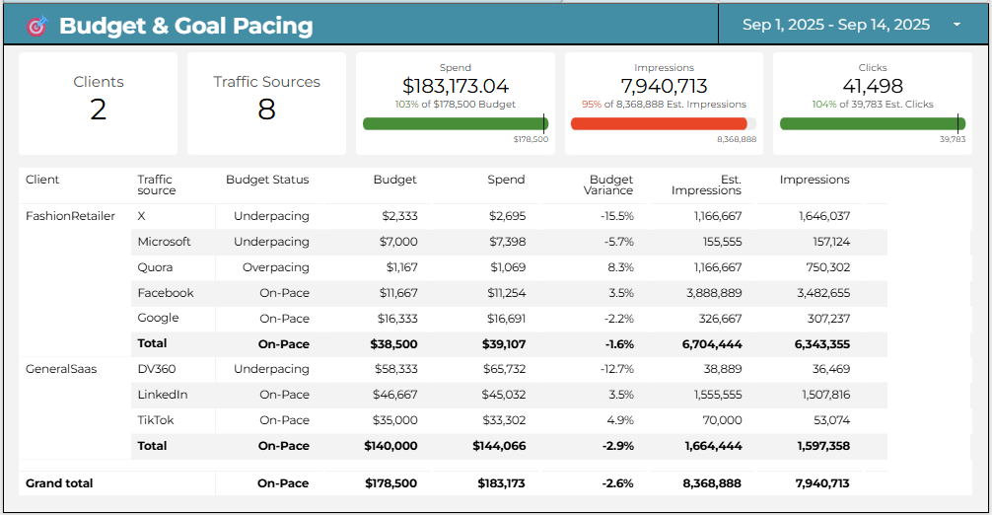
Task: Sort by the Impressions column header
Action: 815,180
